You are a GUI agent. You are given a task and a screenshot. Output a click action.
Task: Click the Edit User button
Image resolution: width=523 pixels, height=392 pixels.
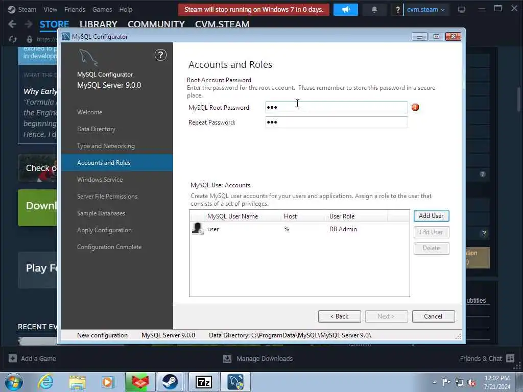431,232
